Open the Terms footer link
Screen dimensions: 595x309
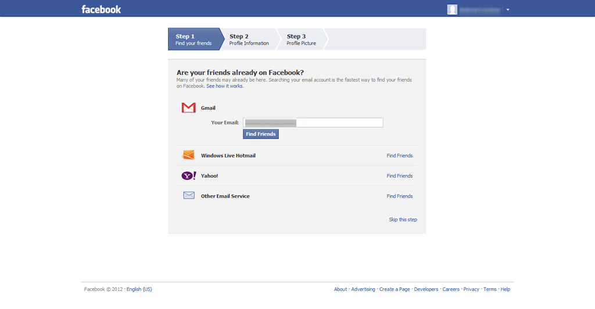click(490, 289)
